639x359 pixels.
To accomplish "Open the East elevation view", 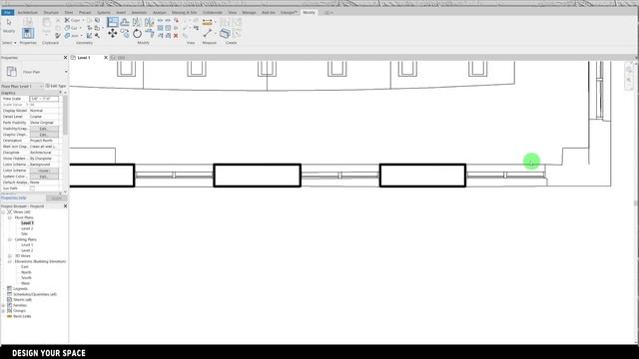I will click(25, 267).
